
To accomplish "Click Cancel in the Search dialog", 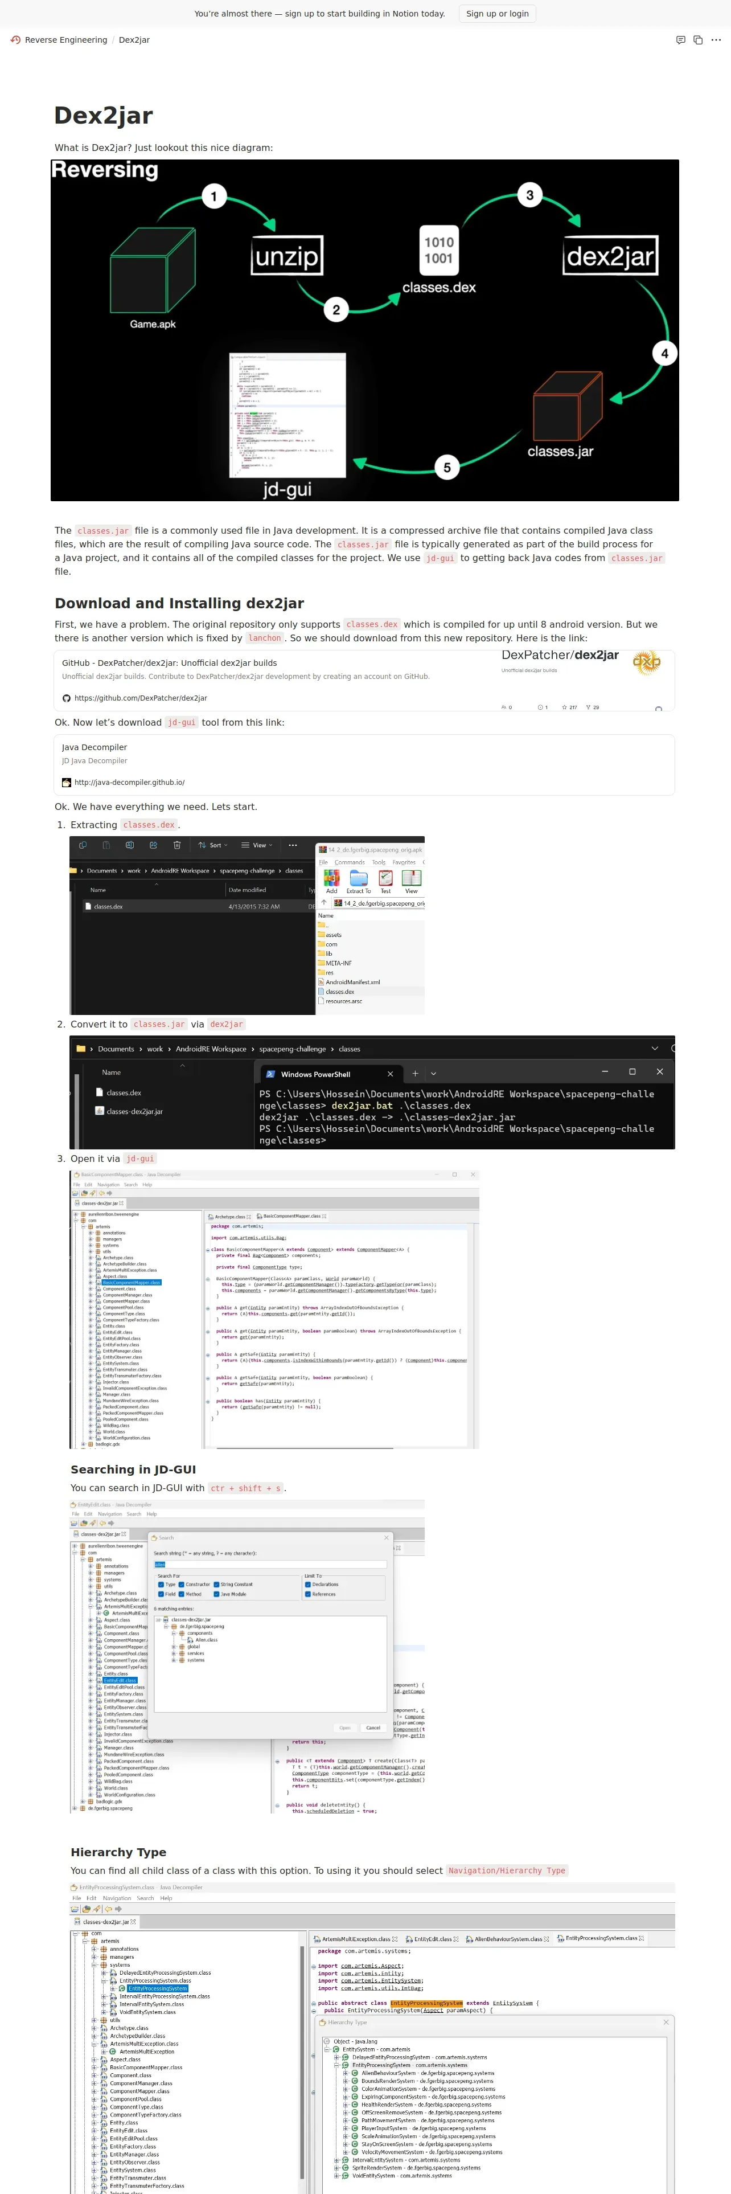I will [x=373, y=1728].
